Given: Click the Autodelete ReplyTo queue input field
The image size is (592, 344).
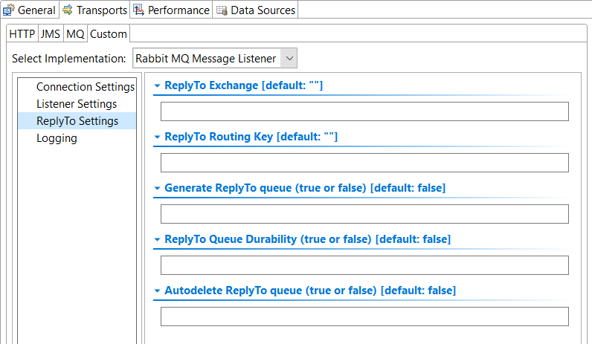Looking at the screenshot, I should pyautogui.click(x=364, y=317).
